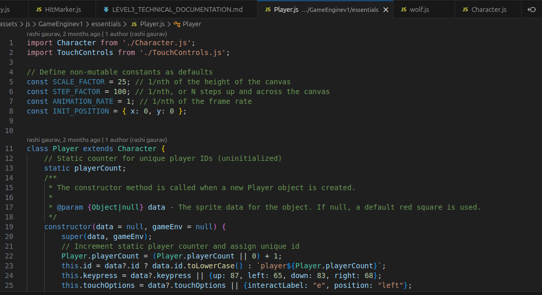Switch to the wolf.js tab
This screenshot has width=542, height=295.
click(x=419, y=10)
